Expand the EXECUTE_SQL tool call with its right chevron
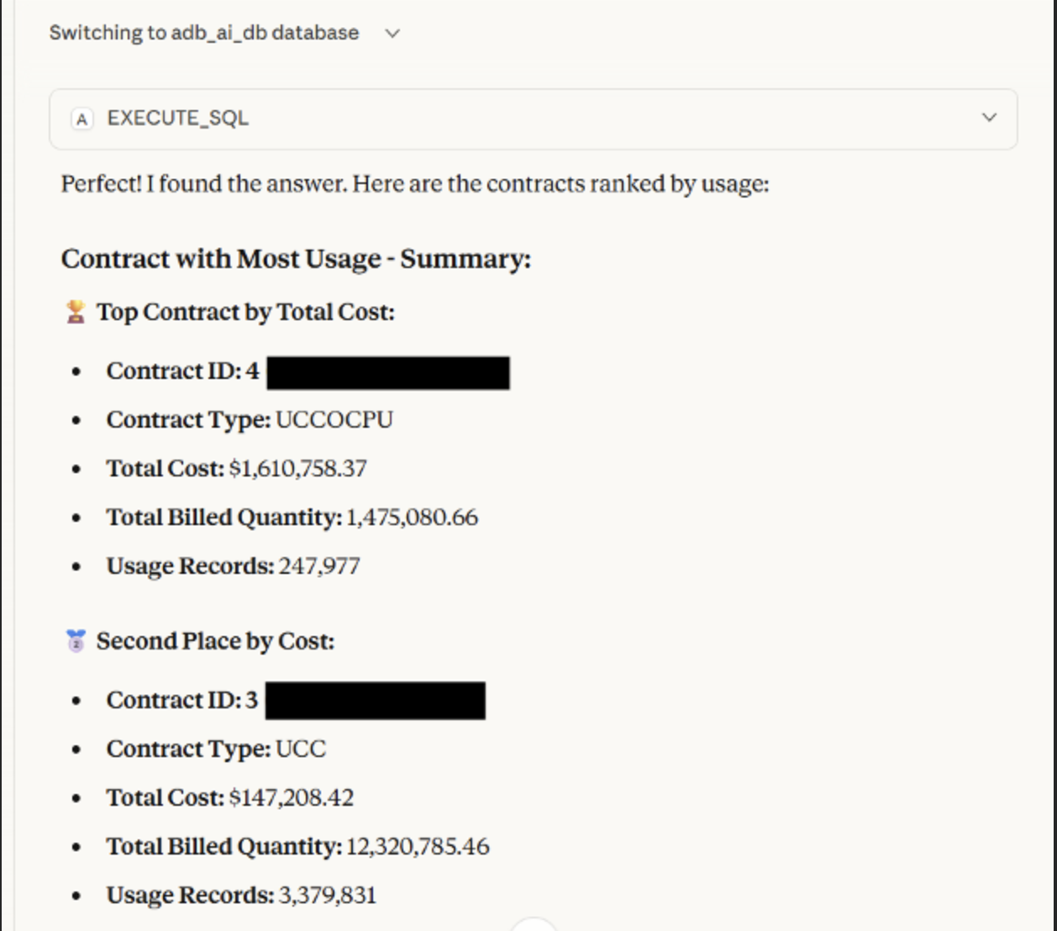 click(989, 118)
